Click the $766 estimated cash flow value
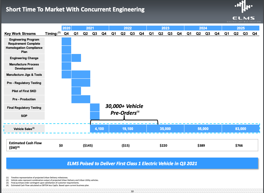Viewport: 264px width, 193px height. click(239, 146)
